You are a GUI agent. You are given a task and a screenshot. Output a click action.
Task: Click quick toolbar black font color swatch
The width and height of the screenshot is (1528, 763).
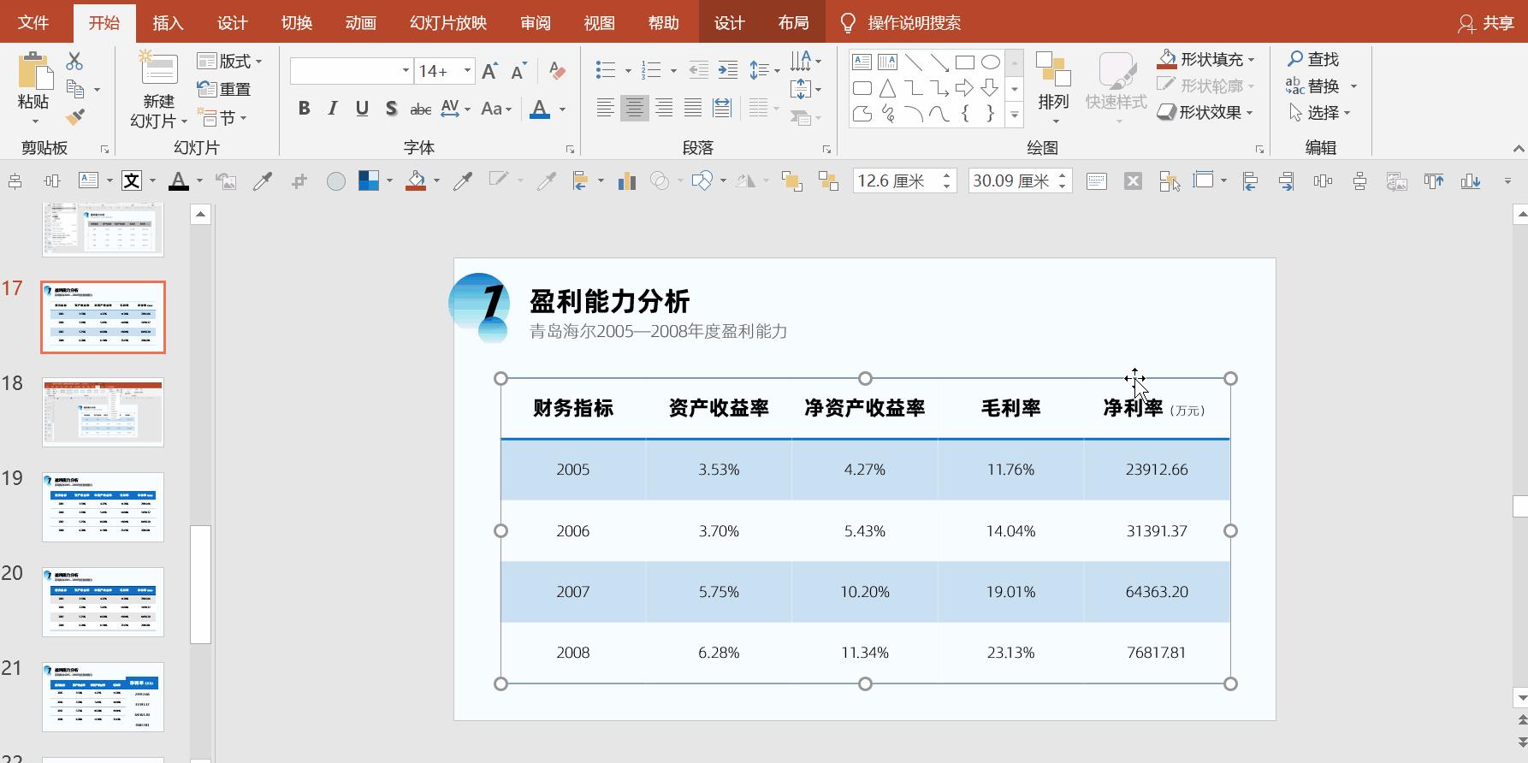coord(178,180)
